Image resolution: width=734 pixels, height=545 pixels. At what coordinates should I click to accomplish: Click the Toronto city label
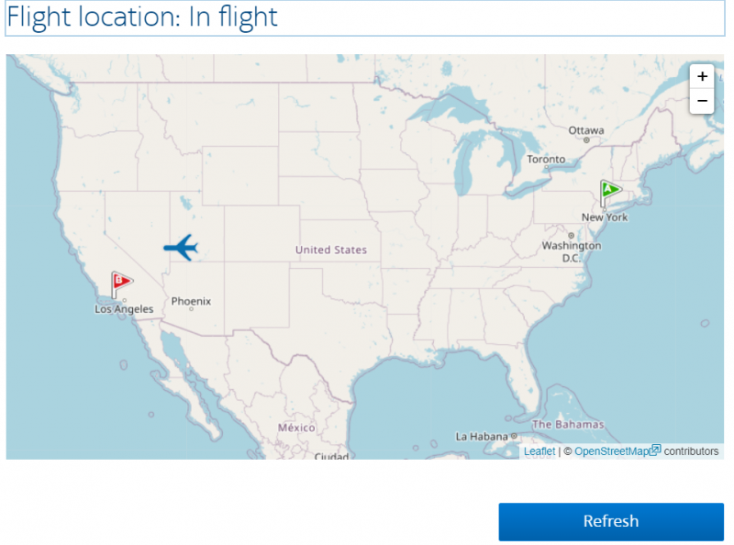pos(545,159)
